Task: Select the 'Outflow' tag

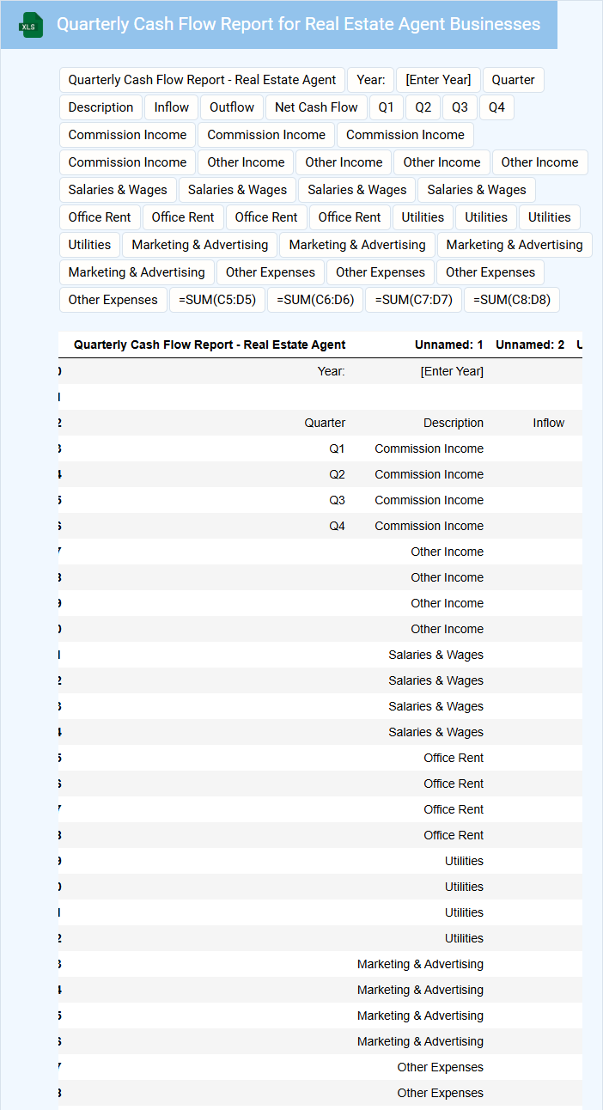Action: click(x=232, y=107)
